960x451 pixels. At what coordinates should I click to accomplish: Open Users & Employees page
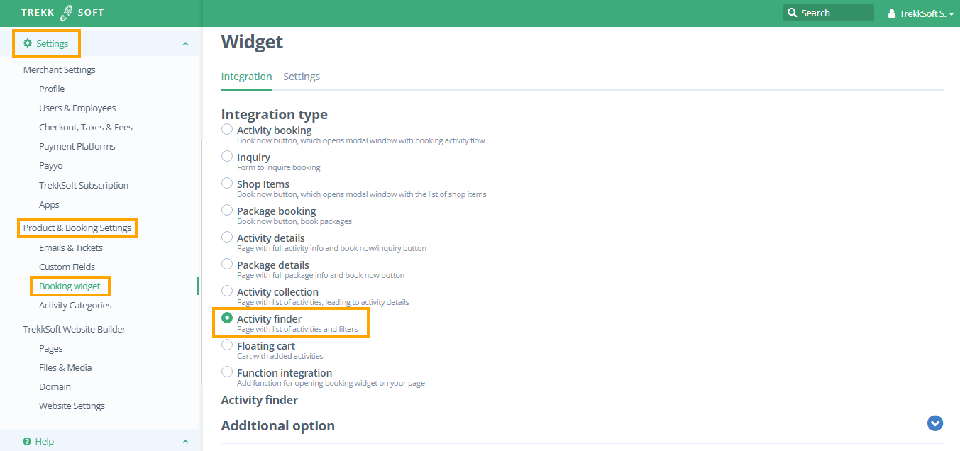[x=77, y=108]
